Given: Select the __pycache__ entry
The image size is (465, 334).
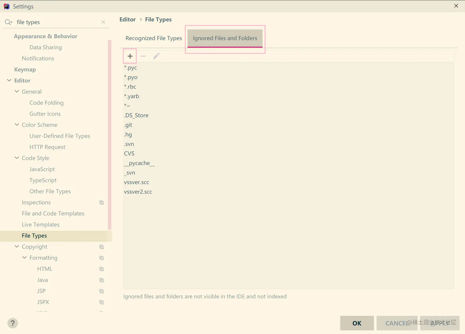Looking at the screenshot, I should (289, 163).
